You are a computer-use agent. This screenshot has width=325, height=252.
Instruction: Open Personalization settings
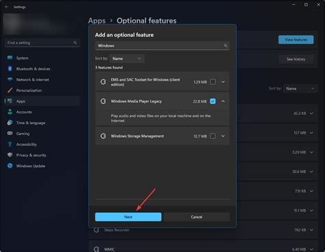coord(43,90)
